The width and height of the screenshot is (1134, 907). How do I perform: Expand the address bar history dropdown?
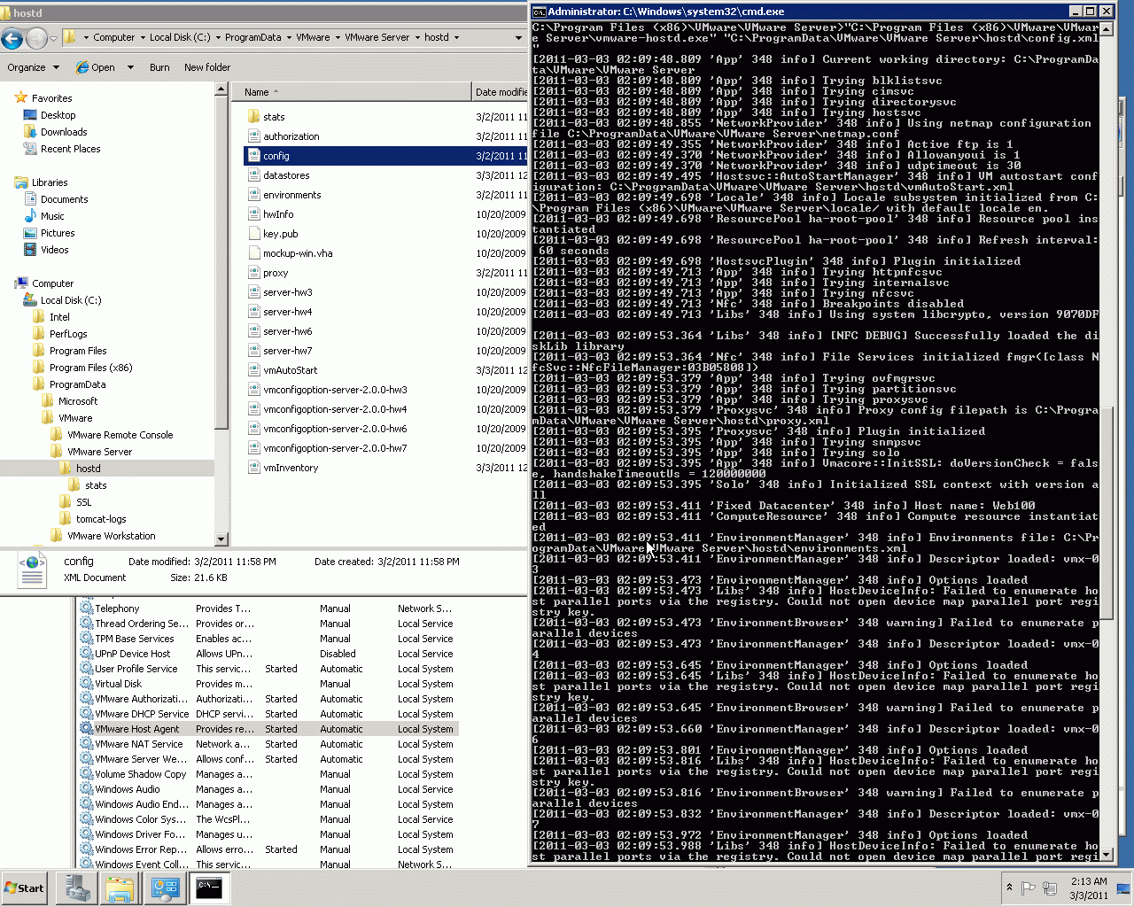pos(518,38)
